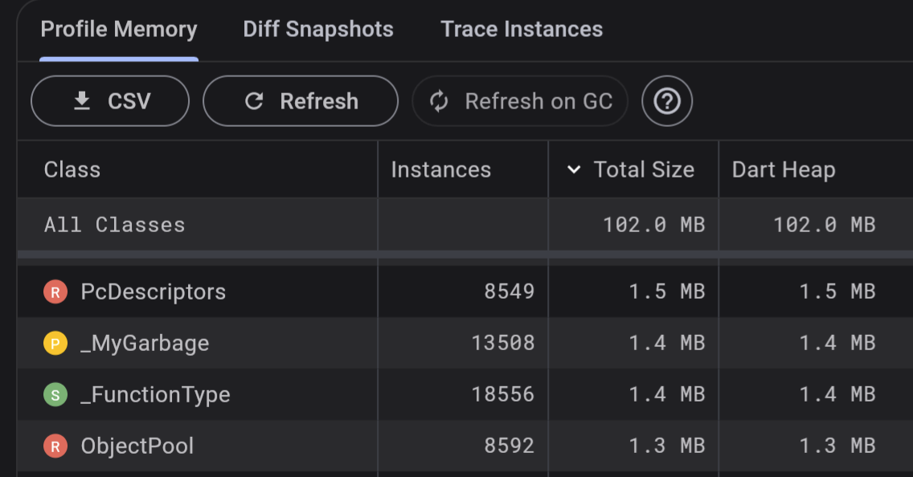Screen dimensions: 913x477
Task: Sort table by Instances column
Action: 440,169
